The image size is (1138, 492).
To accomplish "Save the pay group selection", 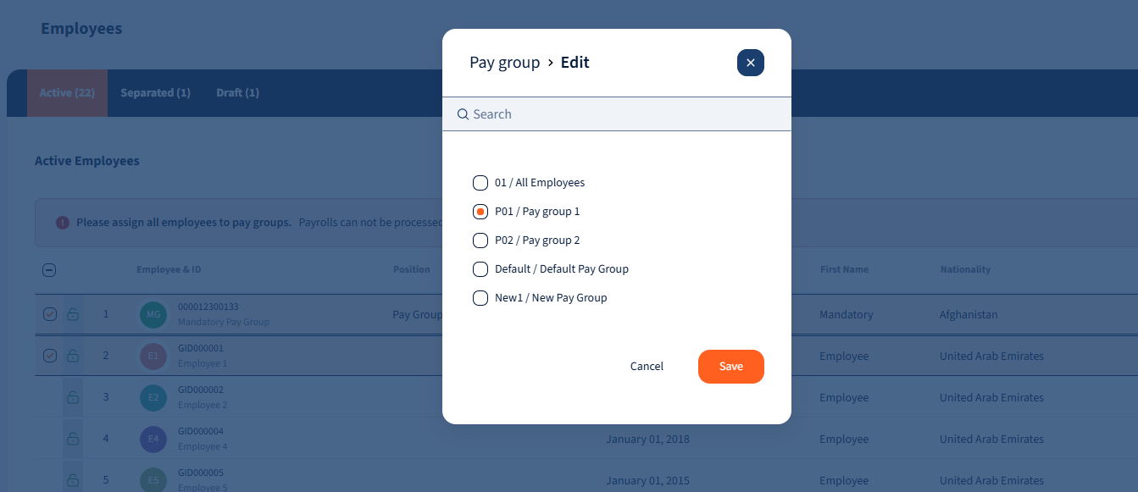I will pos(730,367).
